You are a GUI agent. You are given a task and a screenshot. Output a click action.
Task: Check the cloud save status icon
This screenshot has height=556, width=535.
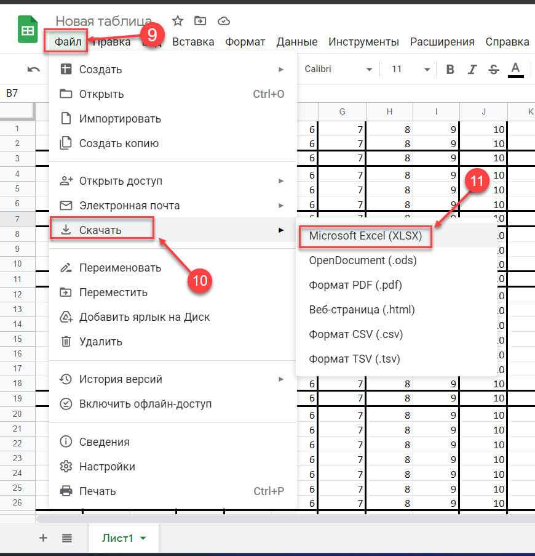coord(223,22)
